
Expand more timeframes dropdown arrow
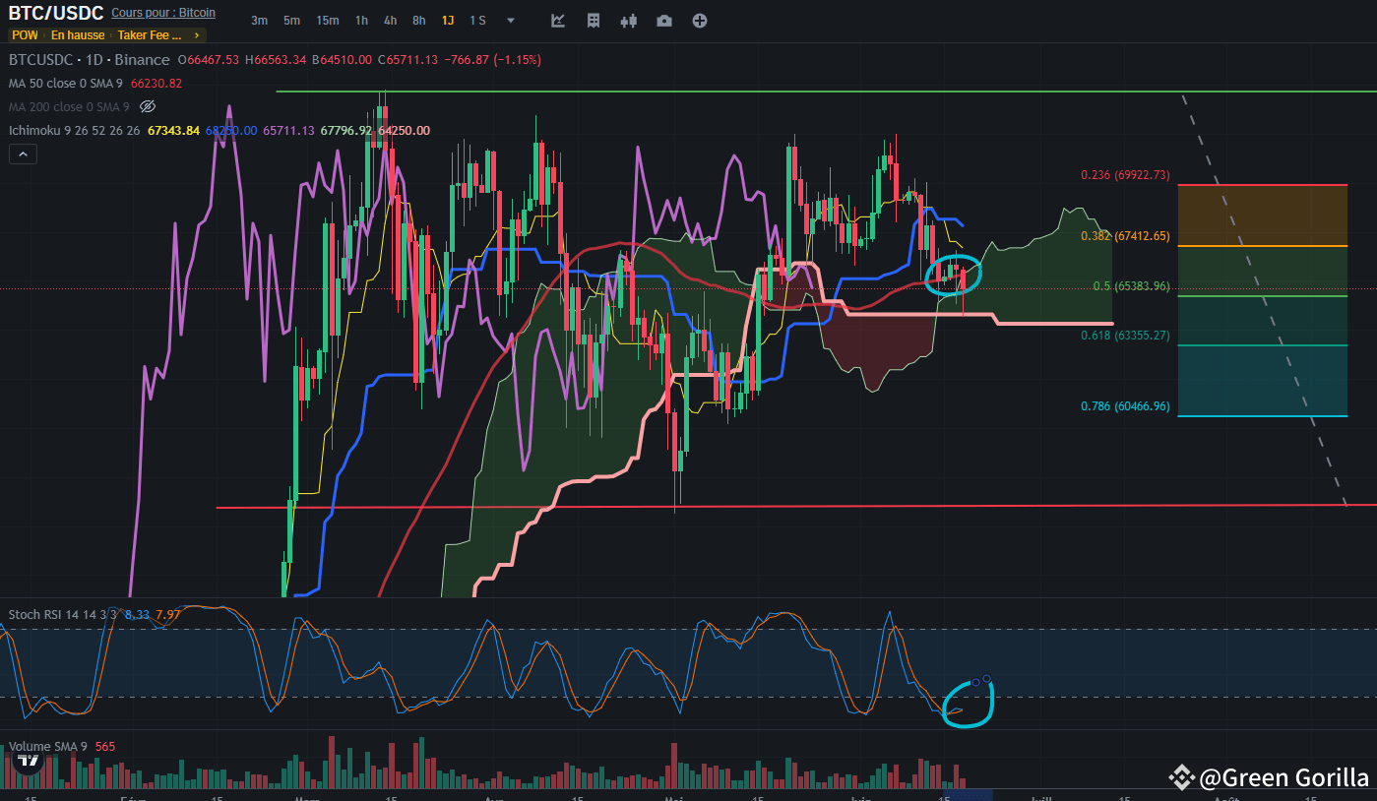pos(510,21)
